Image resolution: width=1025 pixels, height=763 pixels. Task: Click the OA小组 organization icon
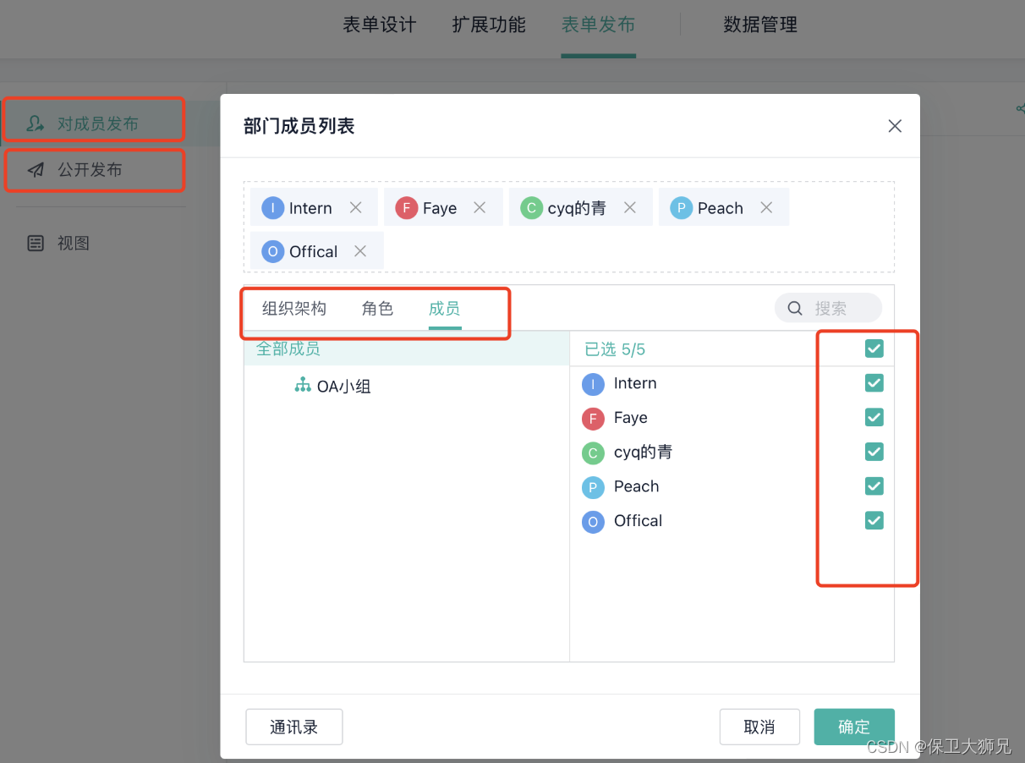point(302,386)
